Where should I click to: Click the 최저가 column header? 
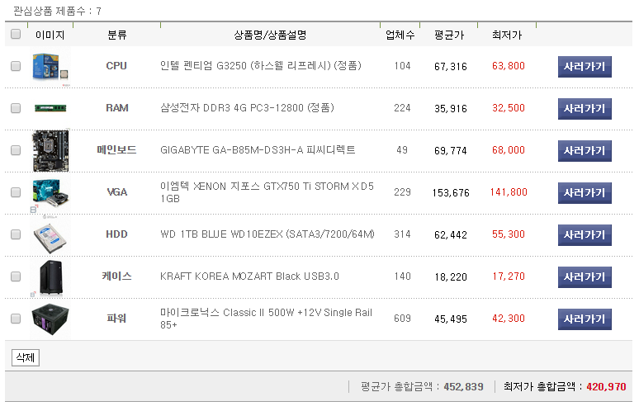coord(507,35)
